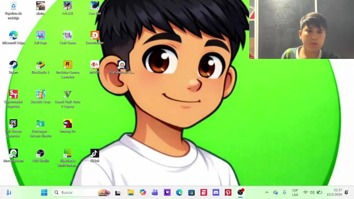Open Edge browser from the taskbar
The width and height of the screenshot is (354, 199).
[179, 192]
